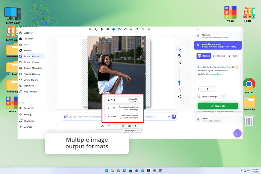Choose the 'to WebP' export option
Viewport: 261px width, 174px height.
(123, 116)
